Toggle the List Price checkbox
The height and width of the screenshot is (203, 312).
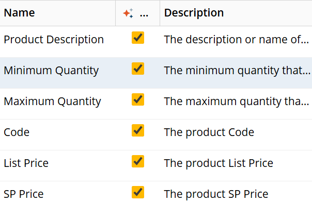(x=138, y=161)
